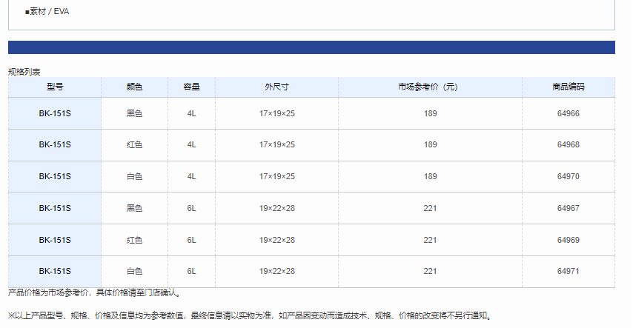
Task: Click price 189 in the 64970 row
Action: 431,176
